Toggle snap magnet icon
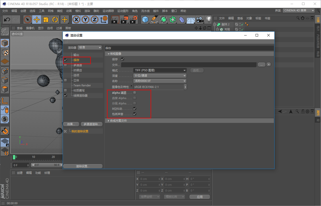The width and height of the screenshot is (321, 206). click(x=5, y=131)
